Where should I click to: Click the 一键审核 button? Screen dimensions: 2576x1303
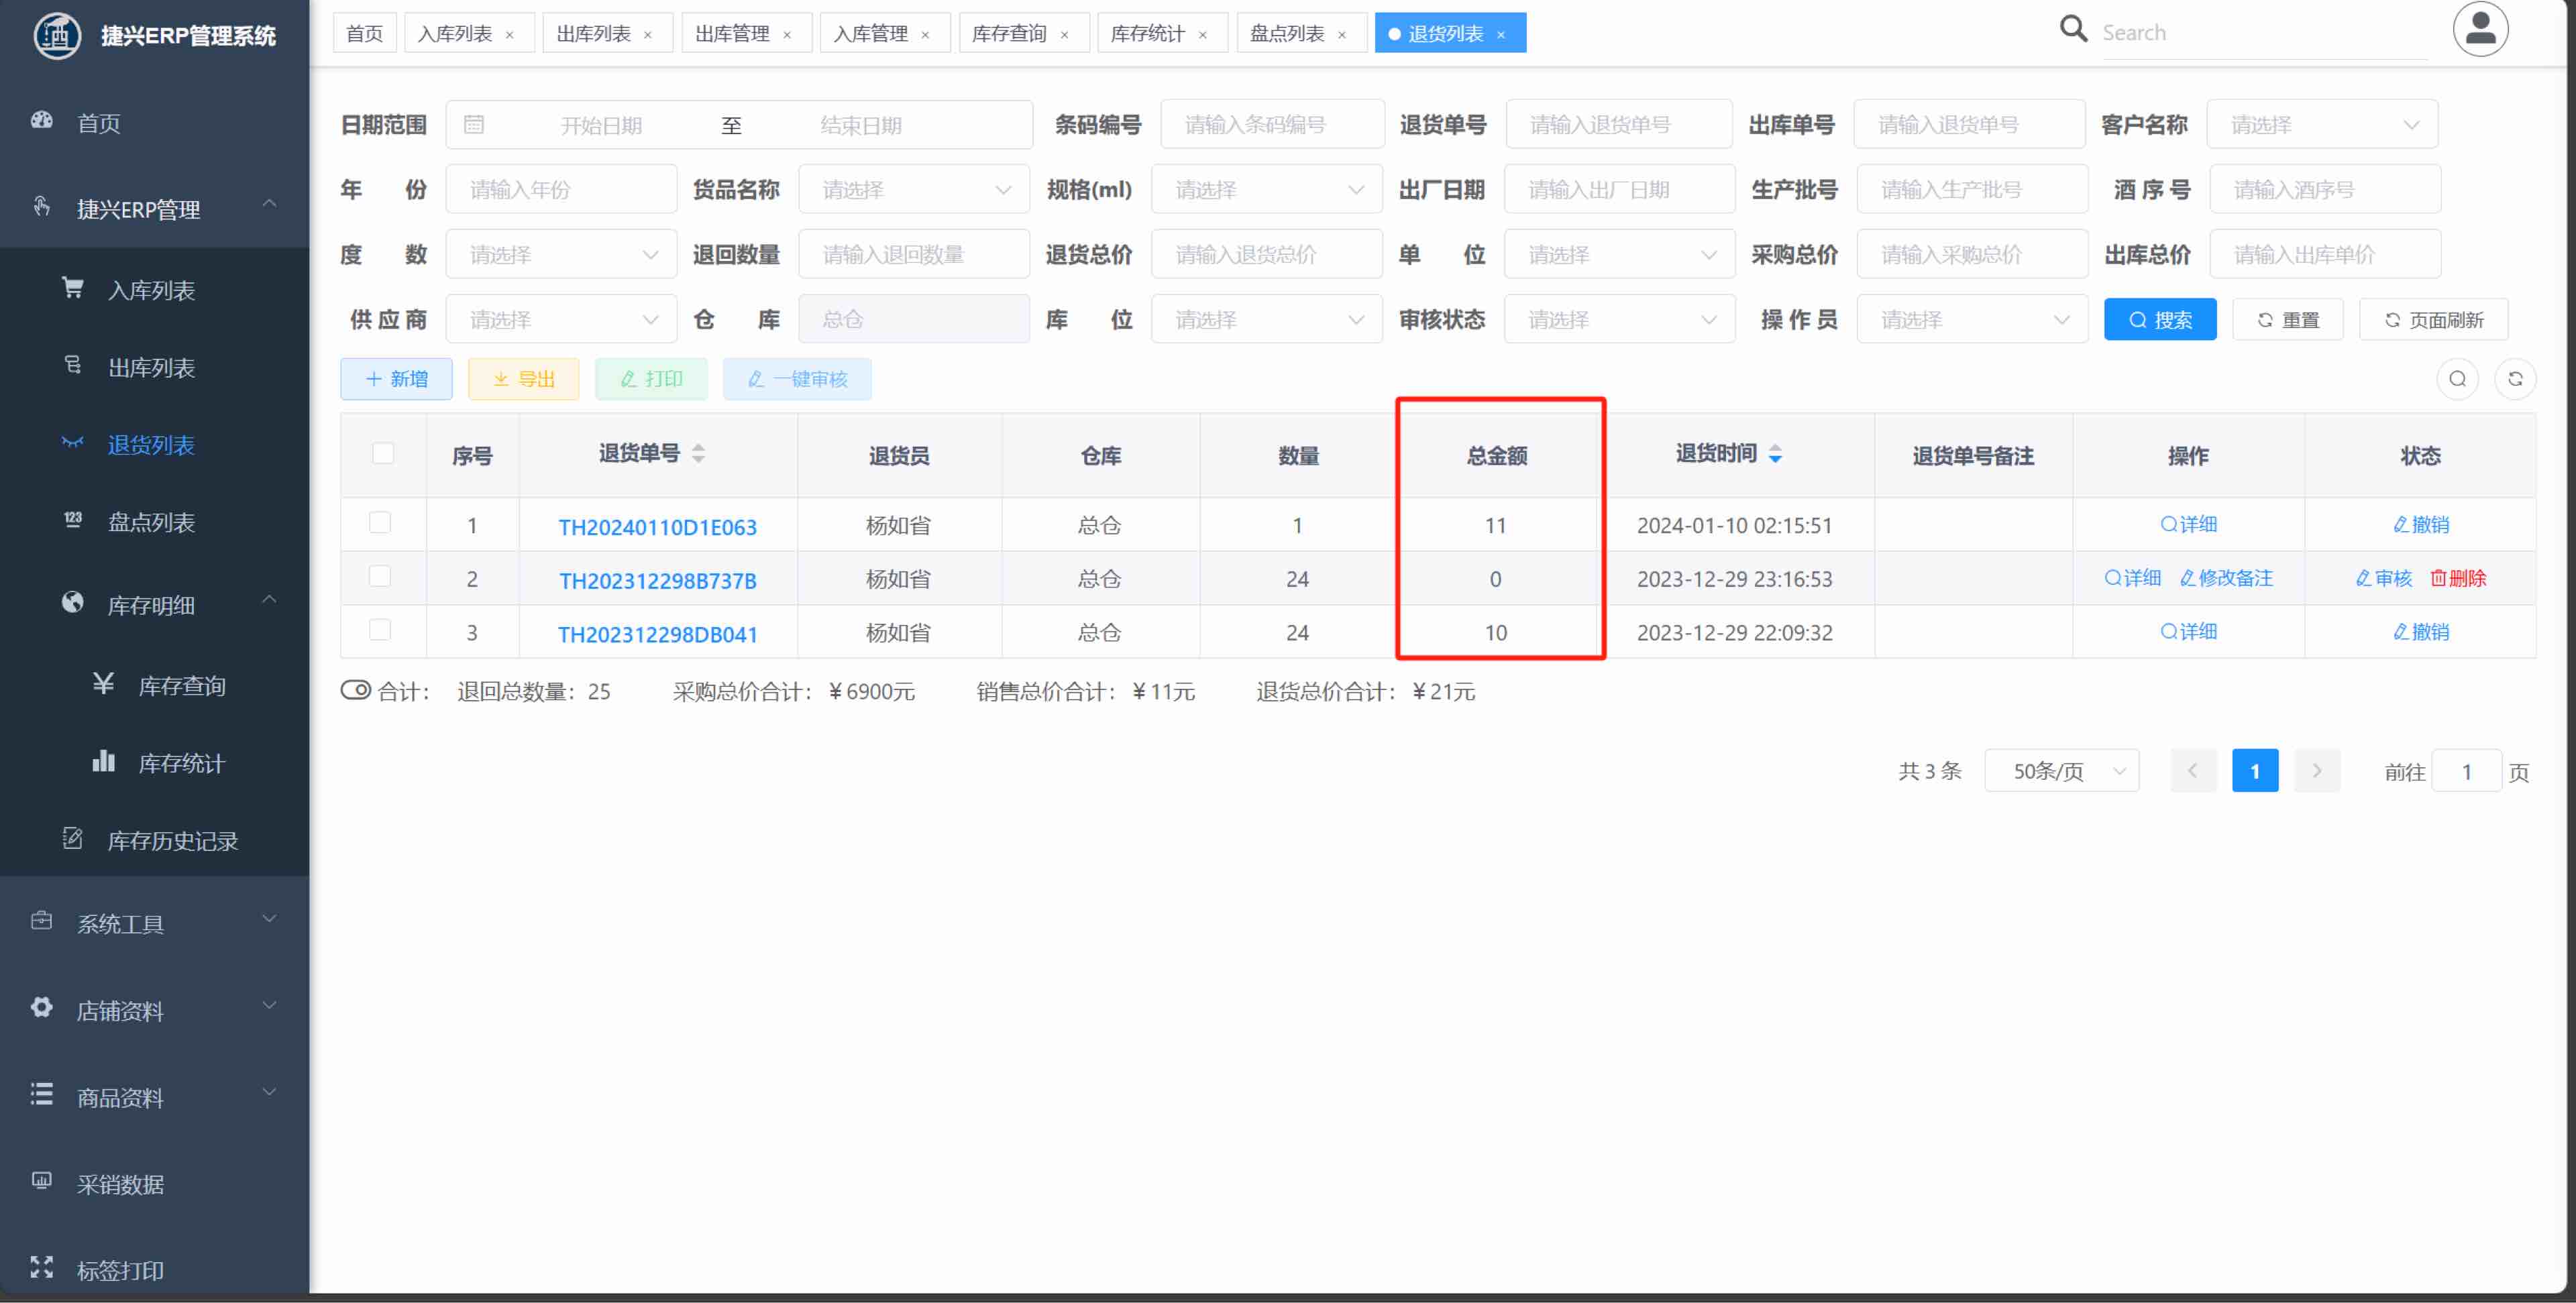click(x=797, y=379)
